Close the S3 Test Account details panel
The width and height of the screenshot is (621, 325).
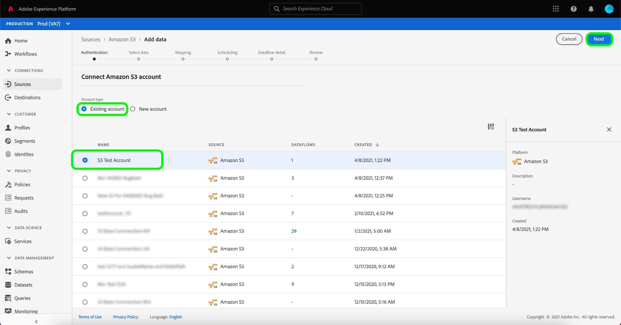point(609,129)
